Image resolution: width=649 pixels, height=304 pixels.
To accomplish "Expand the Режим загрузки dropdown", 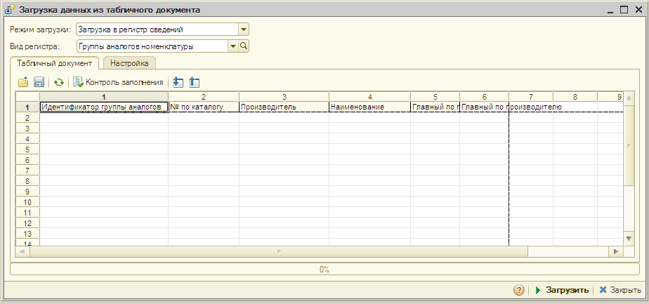I will 244,30.
